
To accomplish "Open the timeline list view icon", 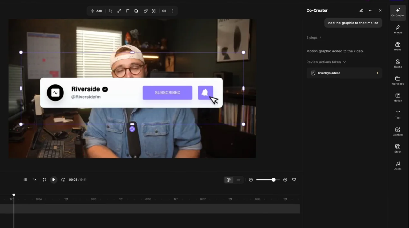I will pos(25,180).
